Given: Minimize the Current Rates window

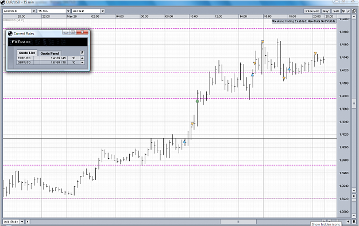Looking at the screenshot, I should (x=65, y=32).
